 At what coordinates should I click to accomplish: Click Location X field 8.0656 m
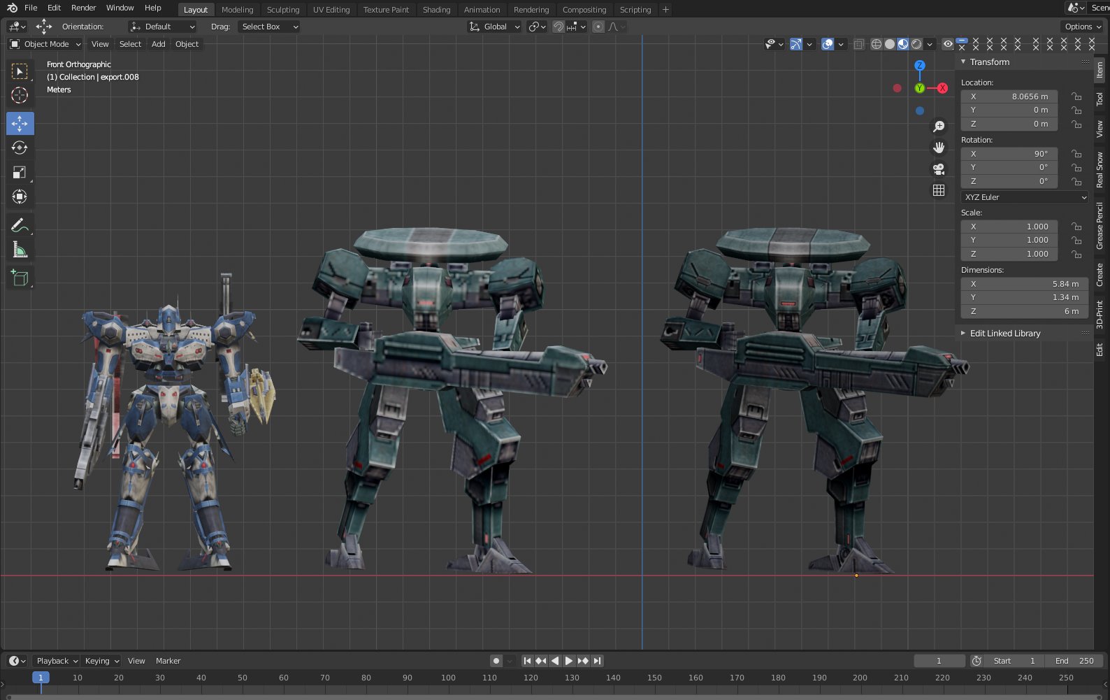[1009, 97]
